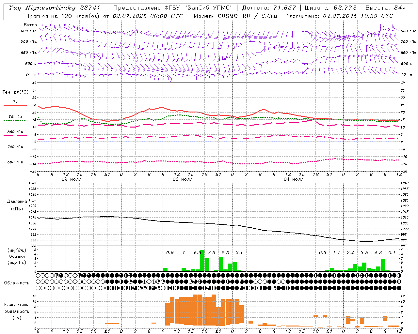The height and width of the screenshot is (334, 418).
Task: Click the Тем-ра(°C) axis title
Action: pyautogui.click(x=15, y=92)
